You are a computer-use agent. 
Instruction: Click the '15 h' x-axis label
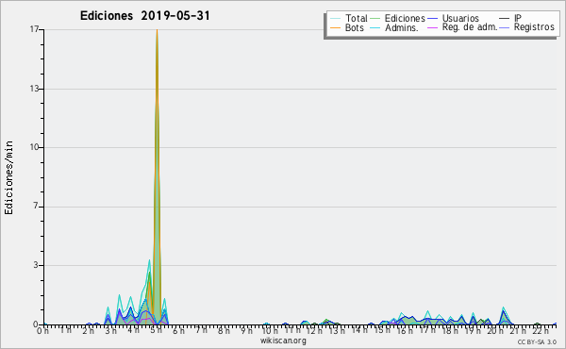click(383, 330)
